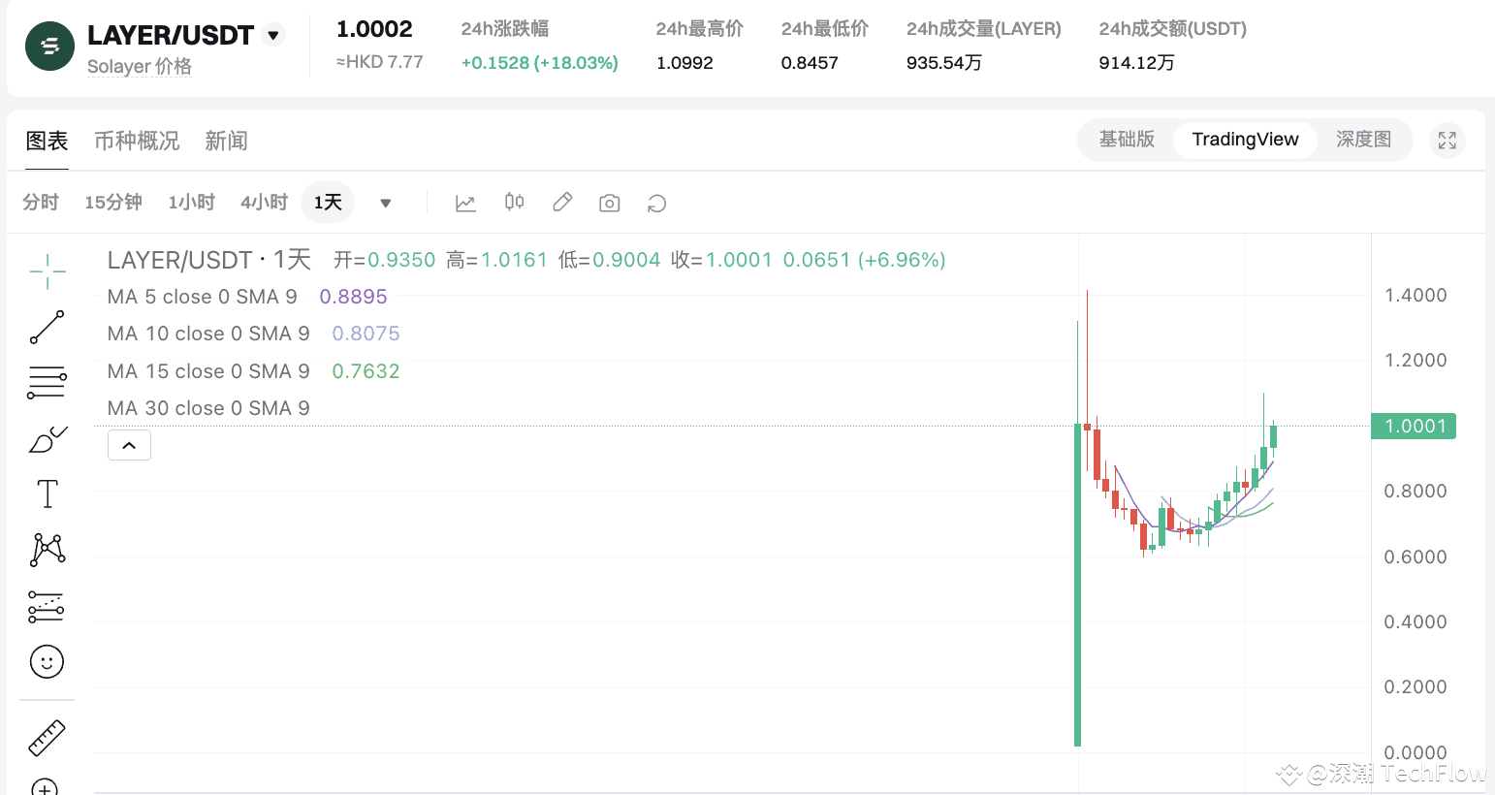1495x795 pixels.
Task: Expand the extra timeframe dropdown arrow
Action: tap(385, 203)
